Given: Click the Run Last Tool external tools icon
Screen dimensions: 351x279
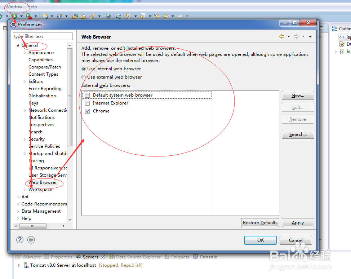Looking at the screenshot, I should pos(29,16).
